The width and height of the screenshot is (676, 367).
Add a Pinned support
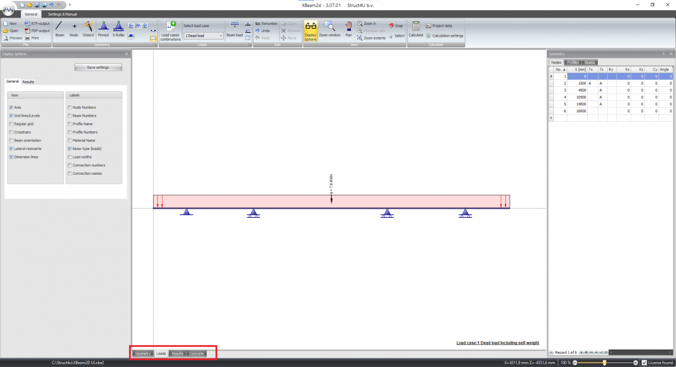tap(103, 28)
